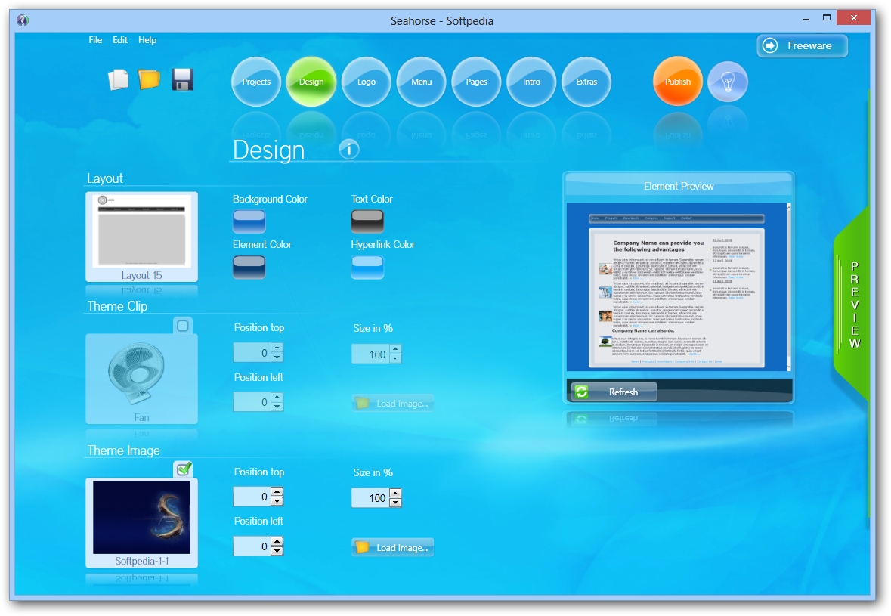The height and width of the screenshot is (616, 891).
Task: Click the Element Preview scrollbar
Action: point(789,287)
